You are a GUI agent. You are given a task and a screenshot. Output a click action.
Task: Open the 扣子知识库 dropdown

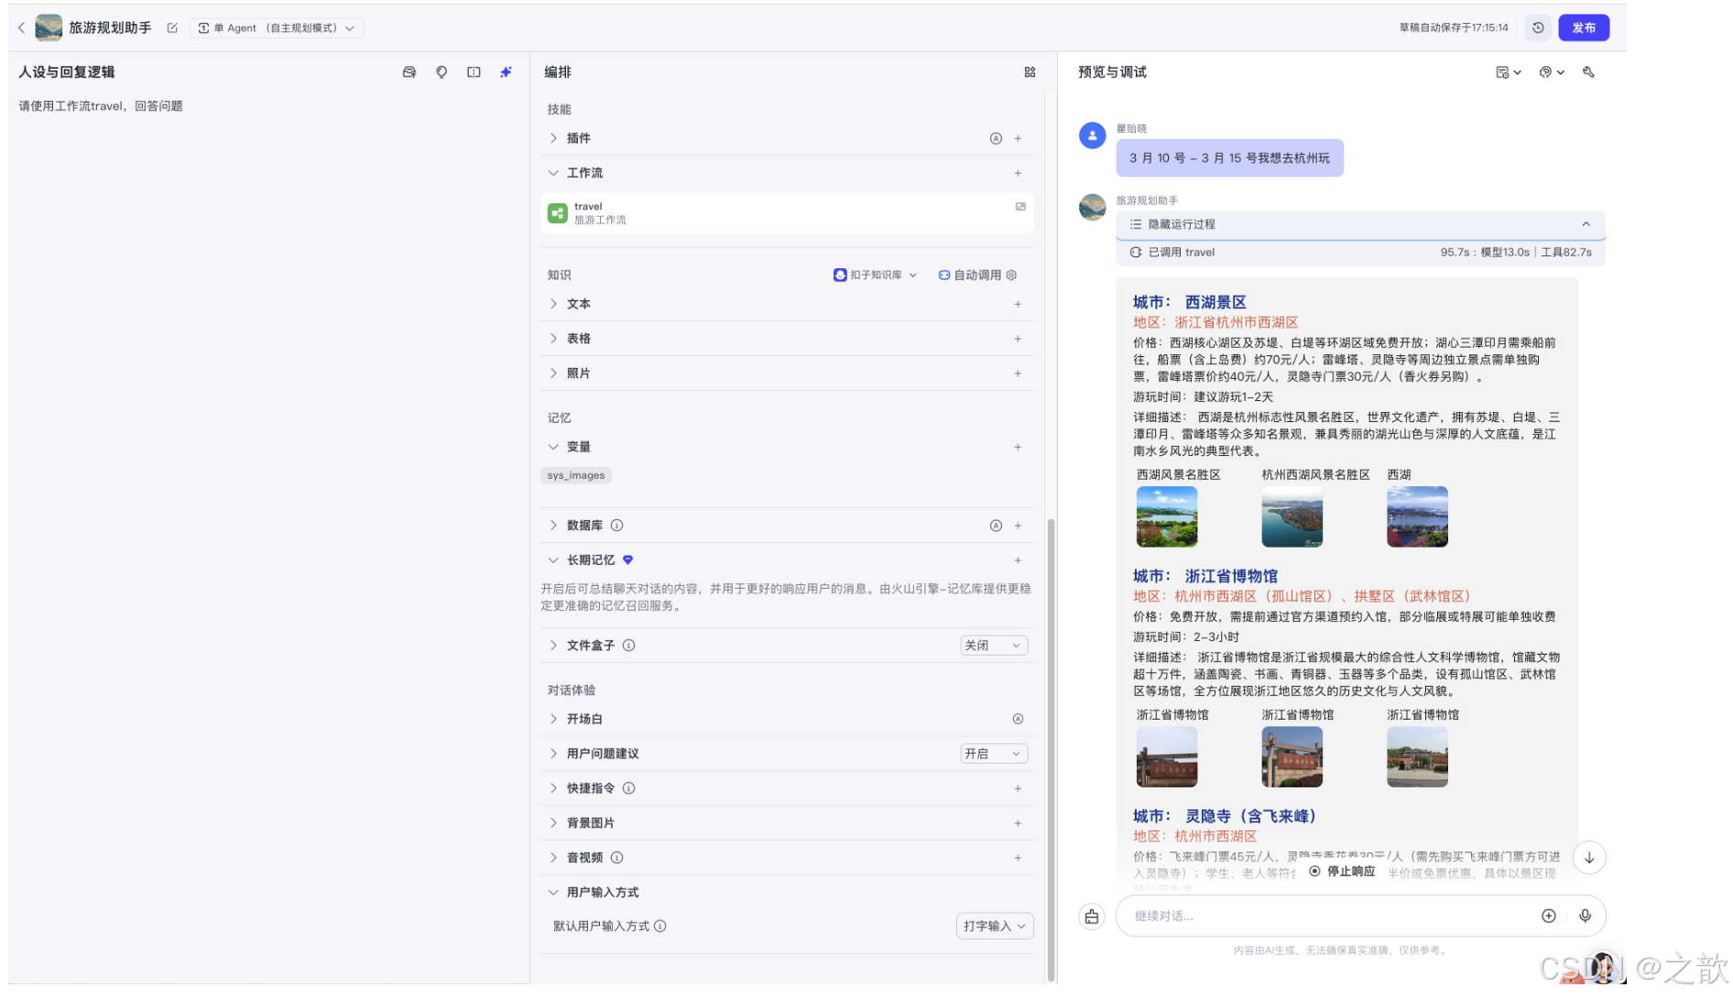(875, 275)
